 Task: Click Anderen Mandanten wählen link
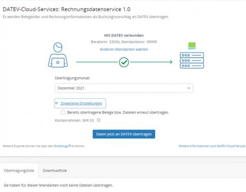click(x=124, y=49)
